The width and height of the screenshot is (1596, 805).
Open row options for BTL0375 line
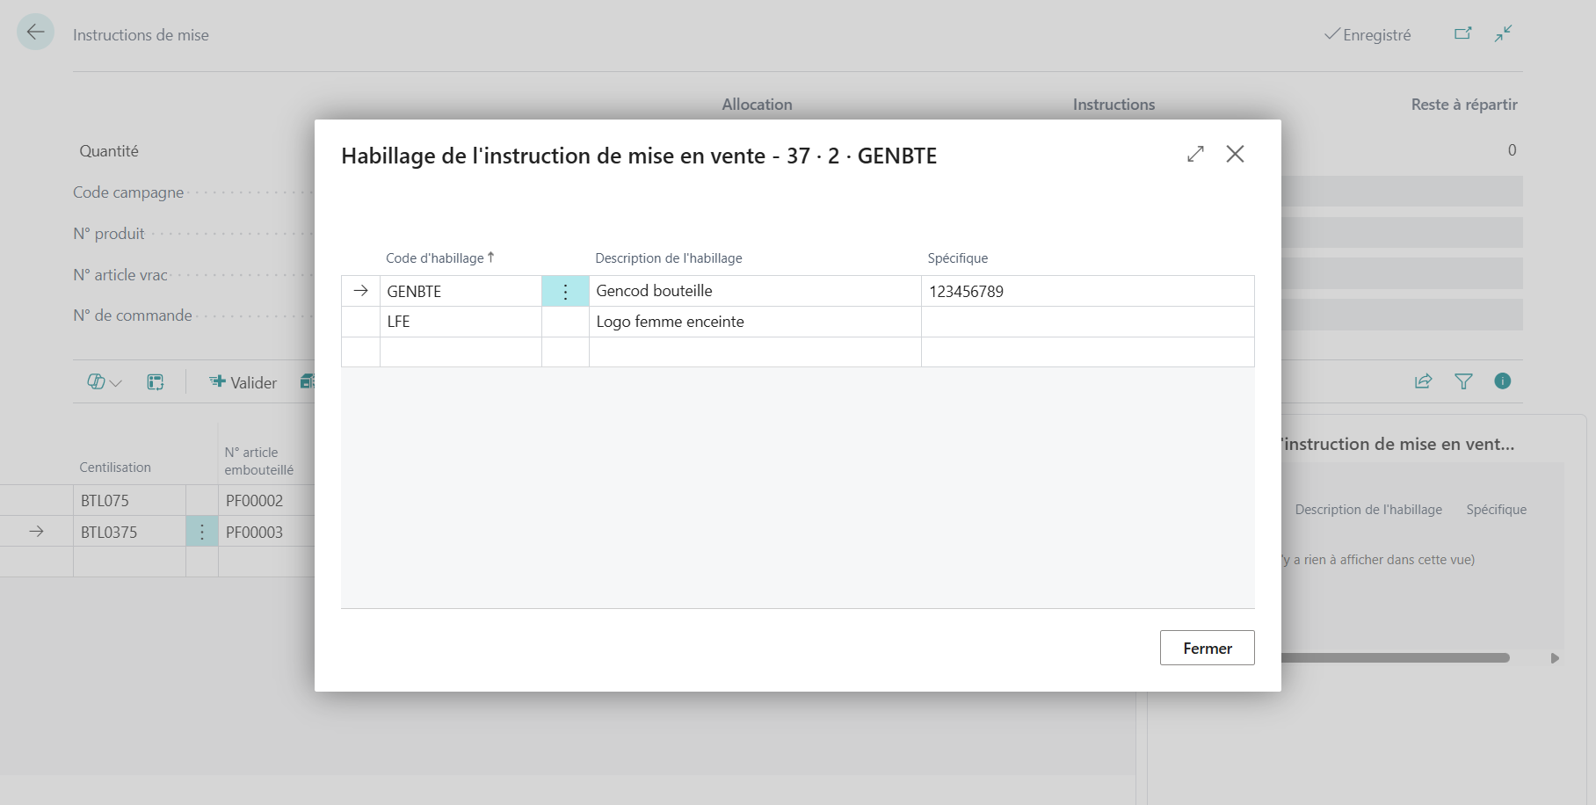coord(201,532)
